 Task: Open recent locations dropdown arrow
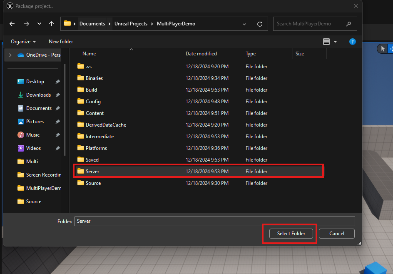click(39, 24)
